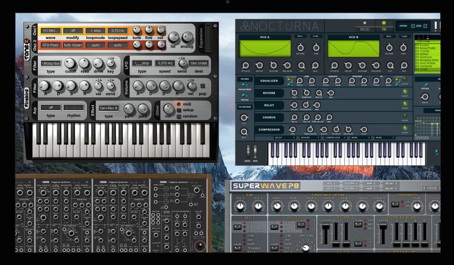Select BS Acid Wobble preset in Nocturna

coord(427,63)
